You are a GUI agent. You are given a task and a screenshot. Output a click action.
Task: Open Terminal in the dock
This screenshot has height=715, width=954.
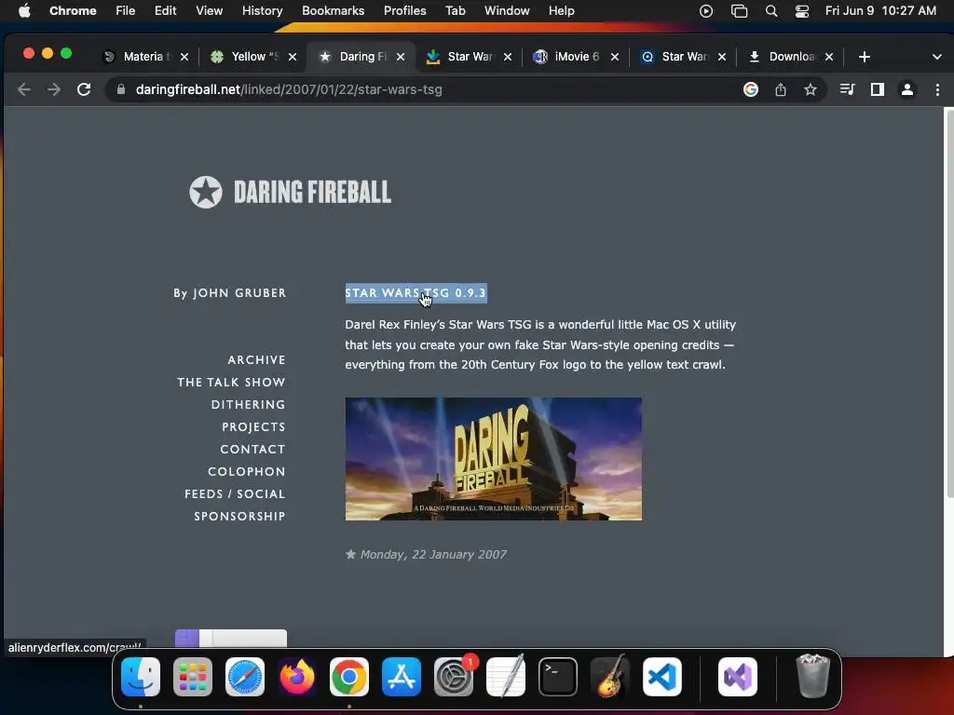tap(558, 677)
